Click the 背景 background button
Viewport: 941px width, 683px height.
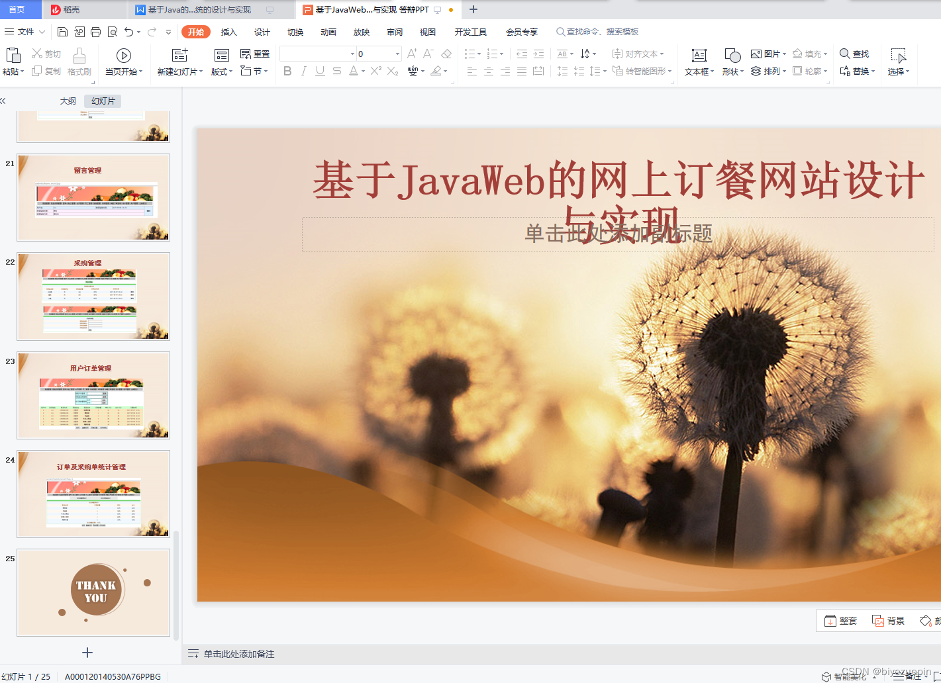pos(888,621)
